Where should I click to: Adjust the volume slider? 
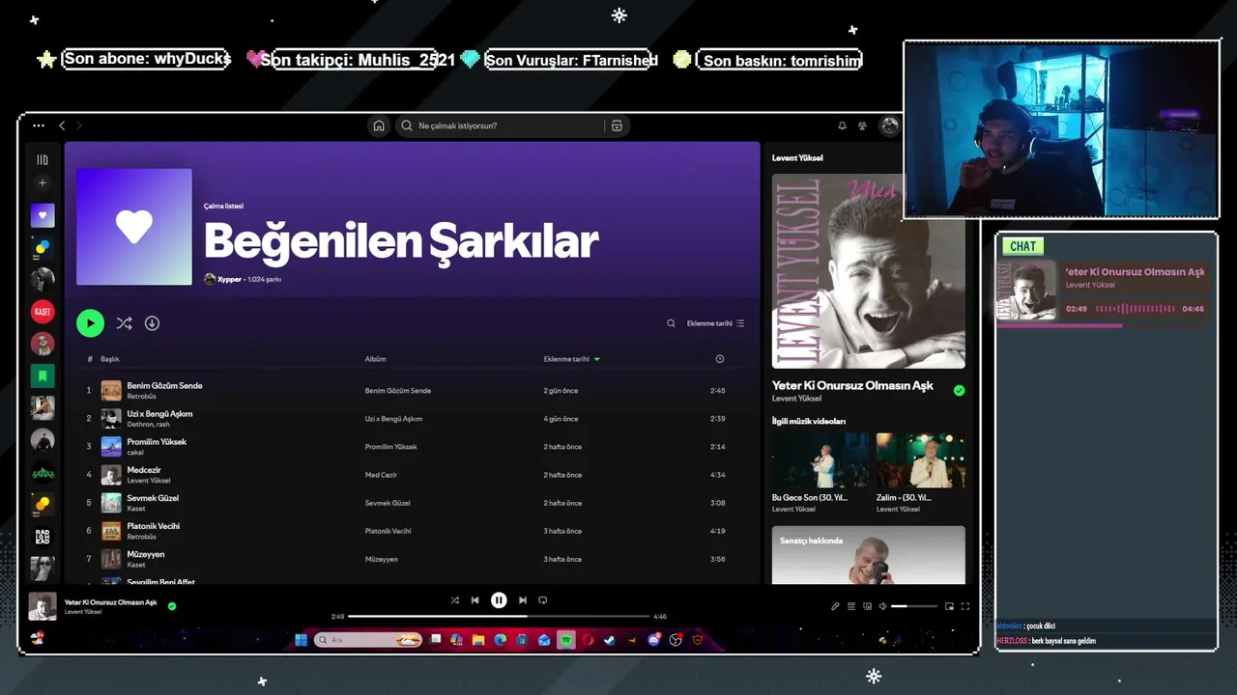(914, 606)
